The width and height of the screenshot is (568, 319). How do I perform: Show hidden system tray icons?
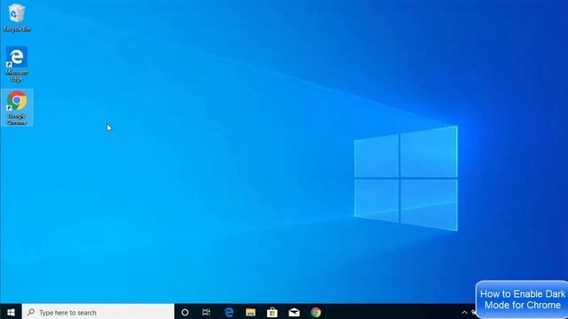[x=464, y=313]
